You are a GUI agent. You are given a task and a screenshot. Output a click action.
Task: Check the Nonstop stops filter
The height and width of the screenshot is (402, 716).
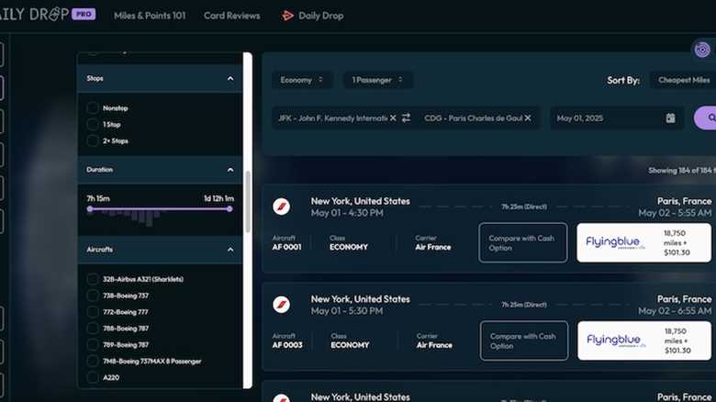92,108
